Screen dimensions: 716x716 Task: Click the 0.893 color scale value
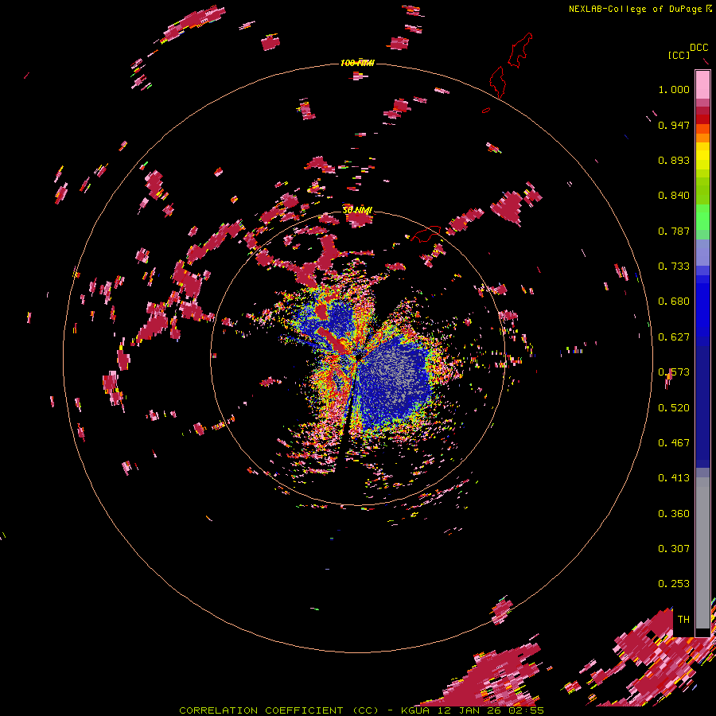(674, 160)
